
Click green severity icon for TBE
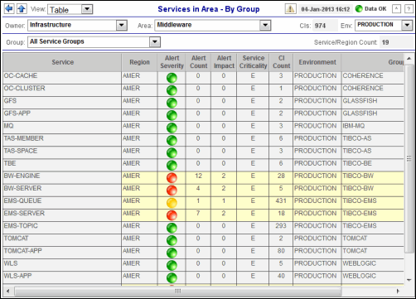pyautogui.click(x=172, y=166)
